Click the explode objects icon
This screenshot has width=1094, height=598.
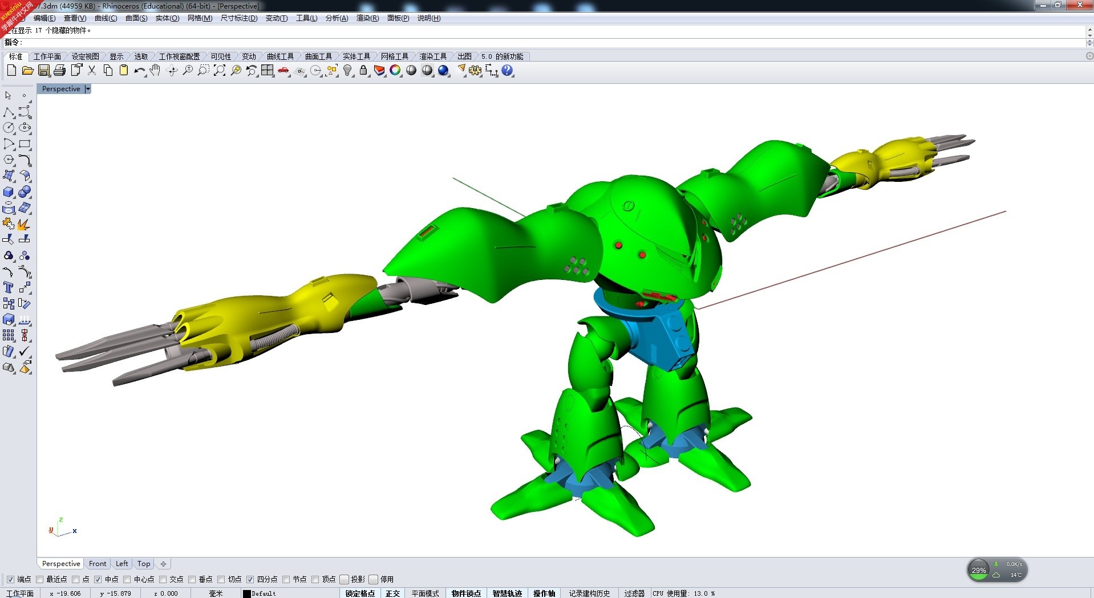pos(25,223)
